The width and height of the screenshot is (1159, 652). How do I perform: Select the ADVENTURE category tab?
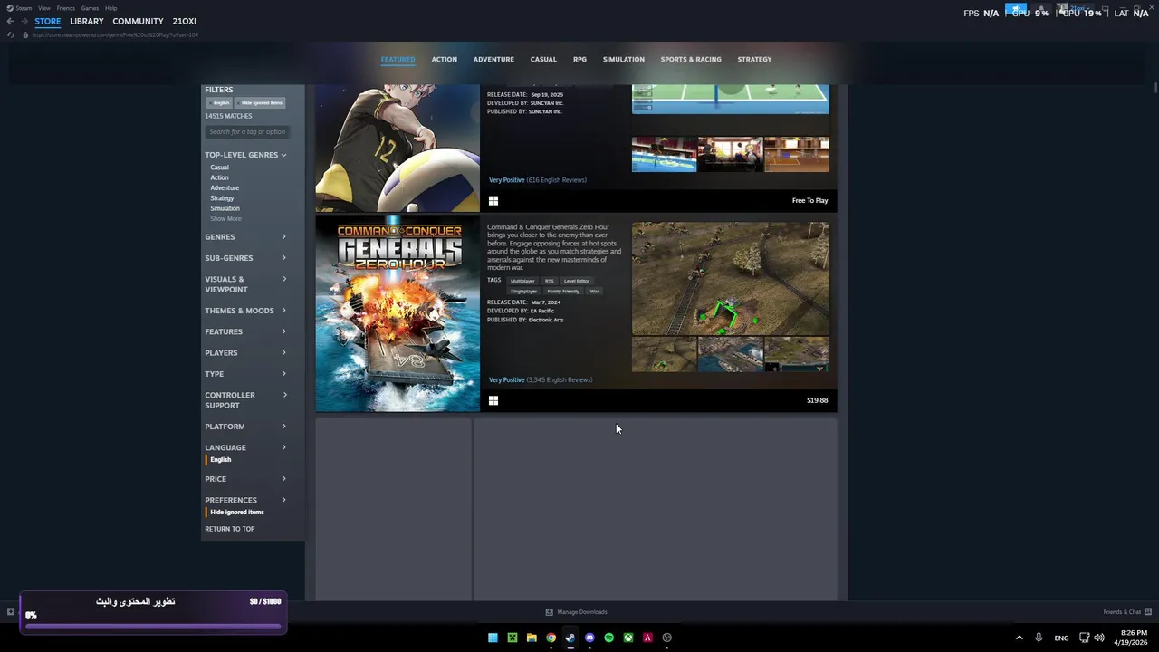click(493, 59)
